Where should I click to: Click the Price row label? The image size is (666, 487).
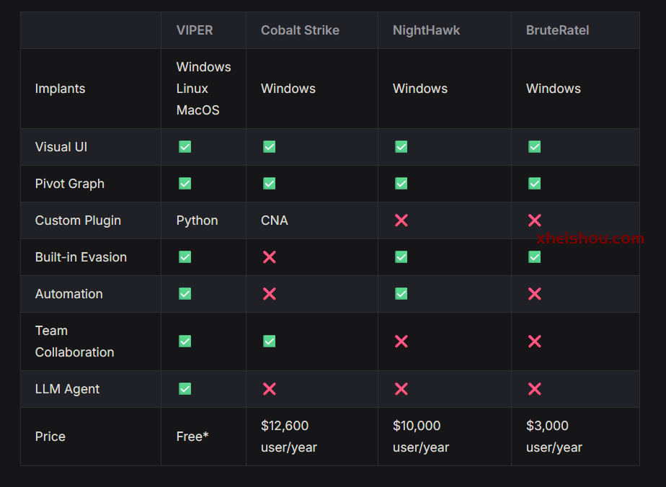[x=50, y=437]
